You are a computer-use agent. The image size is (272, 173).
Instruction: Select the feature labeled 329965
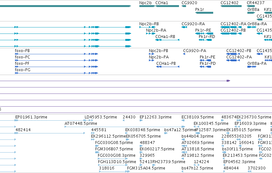[147, 156]
